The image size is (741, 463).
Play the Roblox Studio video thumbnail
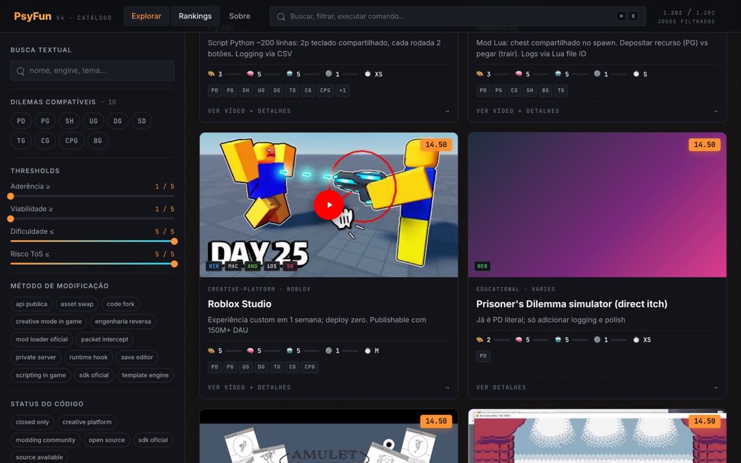(329, 205)
